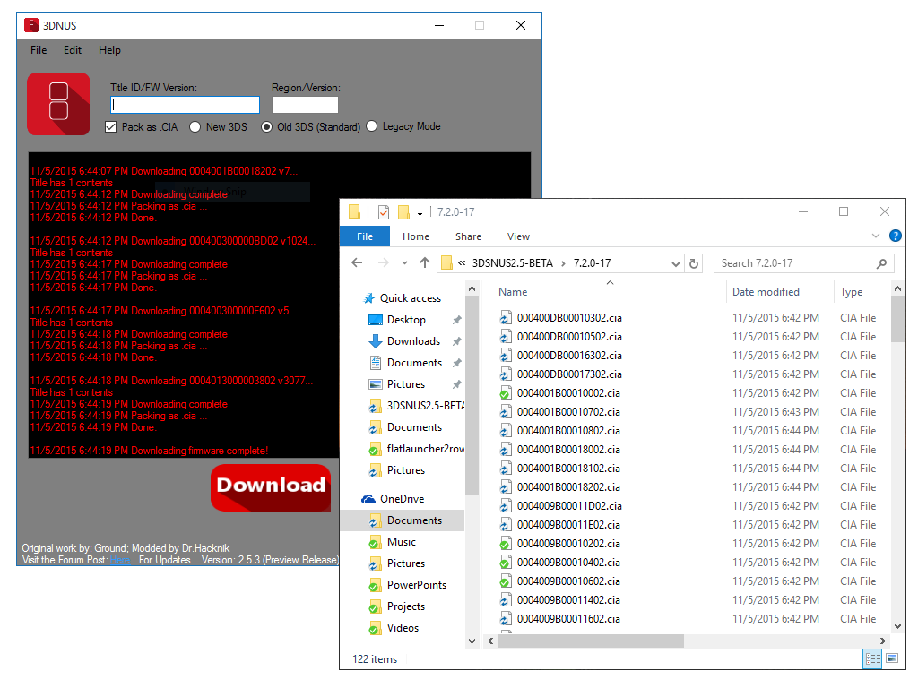Expand the Explorer ribbon chevron

coord(876,236)
